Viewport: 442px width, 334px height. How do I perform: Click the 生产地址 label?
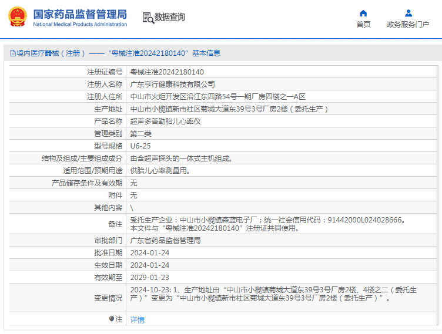pos(108,109)
